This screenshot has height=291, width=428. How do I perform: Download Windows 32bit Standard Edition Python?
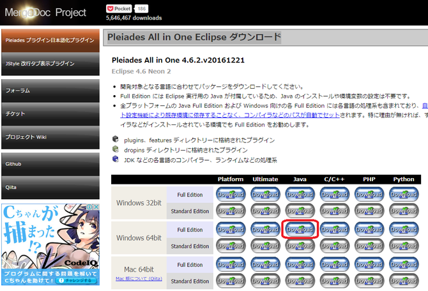coord(404,211)
